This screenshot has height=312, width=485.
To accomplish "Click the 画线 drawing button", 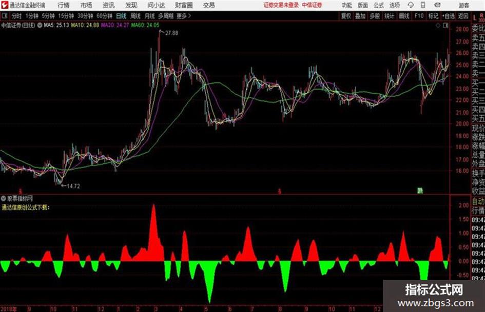I will pyautogui.click(x=404, y=16).
